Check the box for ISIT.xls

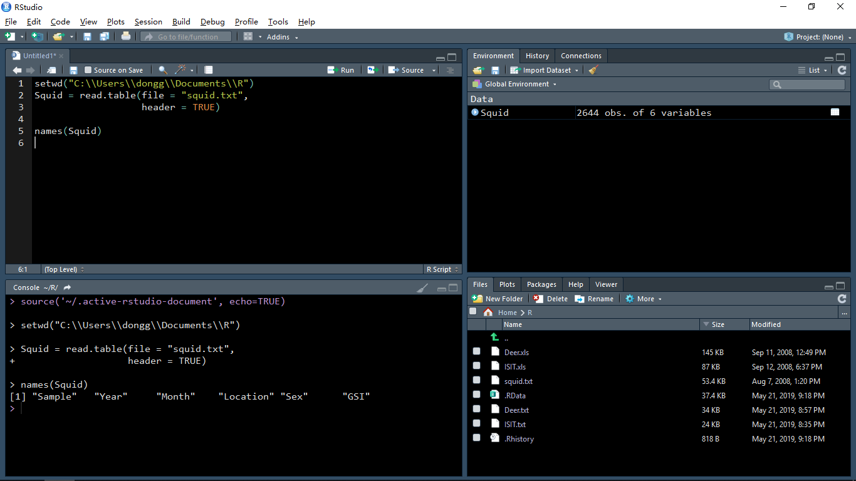click(477, 366)
